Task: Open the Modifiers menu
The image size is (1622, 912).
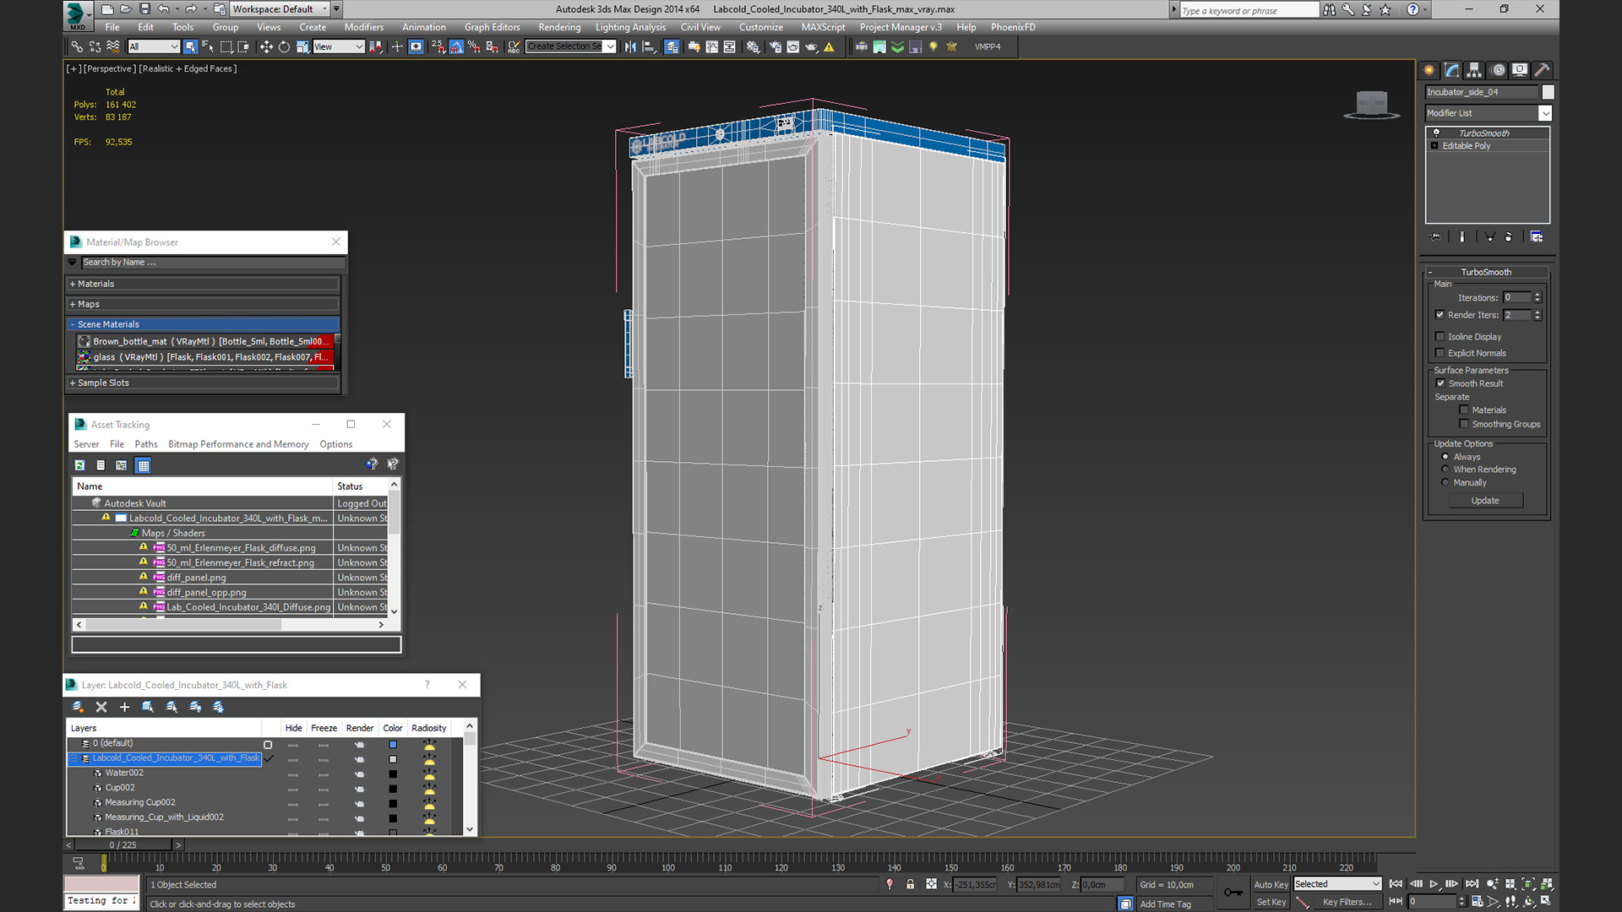Action: (x=364, y=27)
